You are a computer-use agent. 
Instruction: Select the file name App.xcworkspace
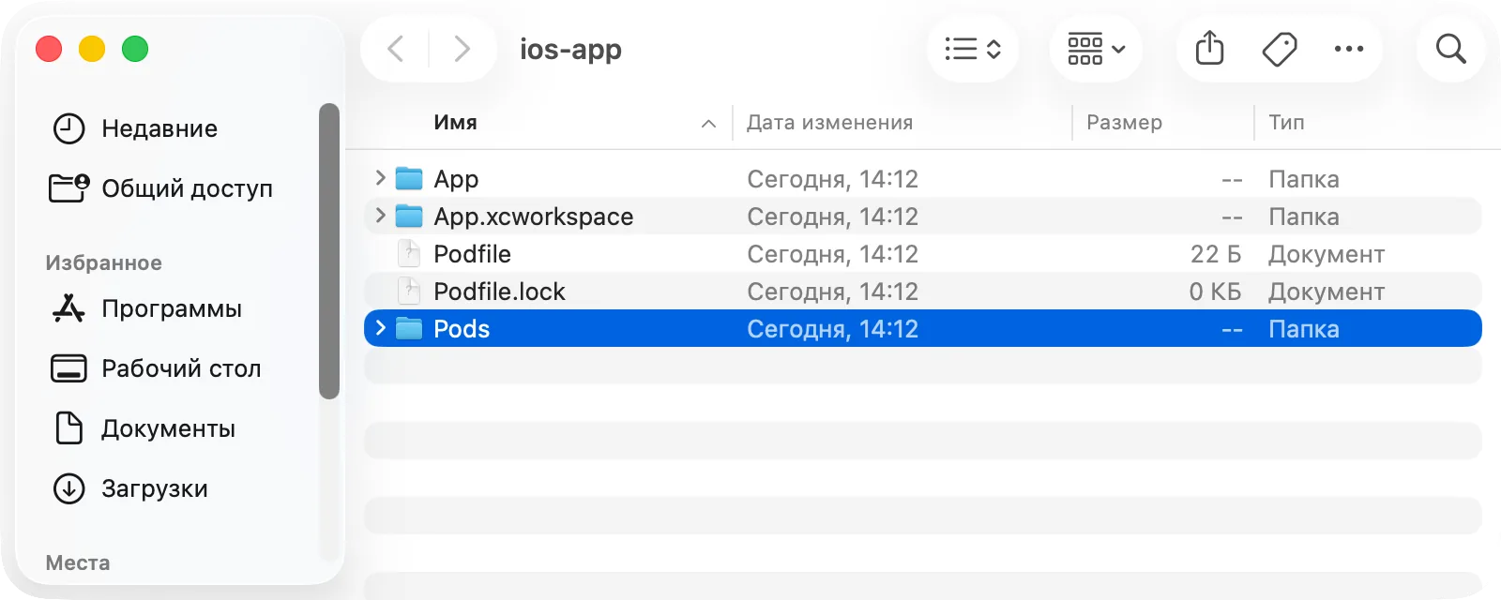(533, 217)
